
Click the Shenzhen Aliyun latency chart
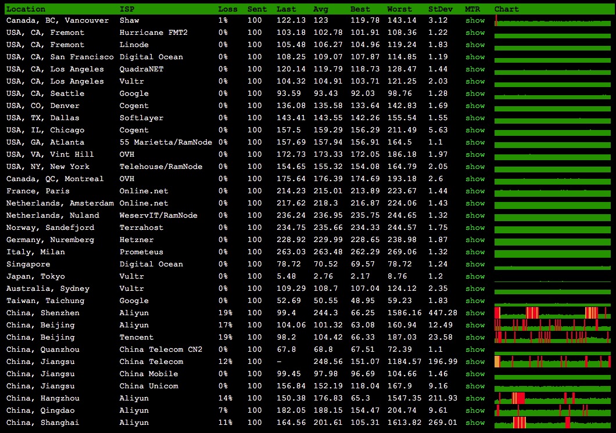[552, 313]
